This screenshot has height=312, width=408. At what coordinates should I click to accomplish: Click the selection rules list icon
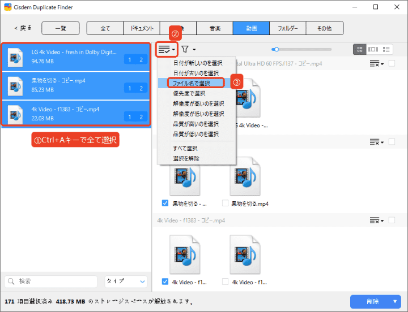click(164, 50)
